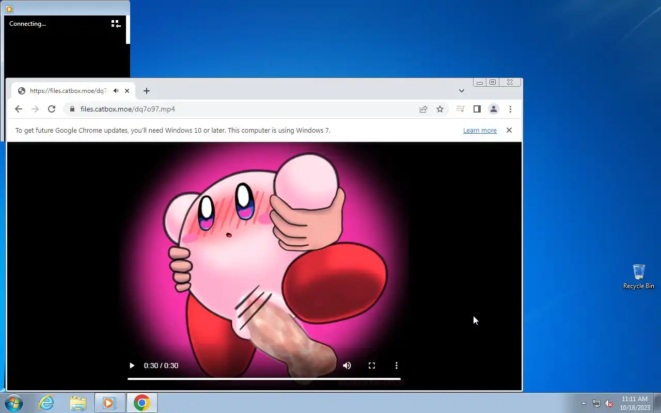This screenshot has width=661, height=413.
Task: Mute the video player volume
Action: click(x=347, y=366)
